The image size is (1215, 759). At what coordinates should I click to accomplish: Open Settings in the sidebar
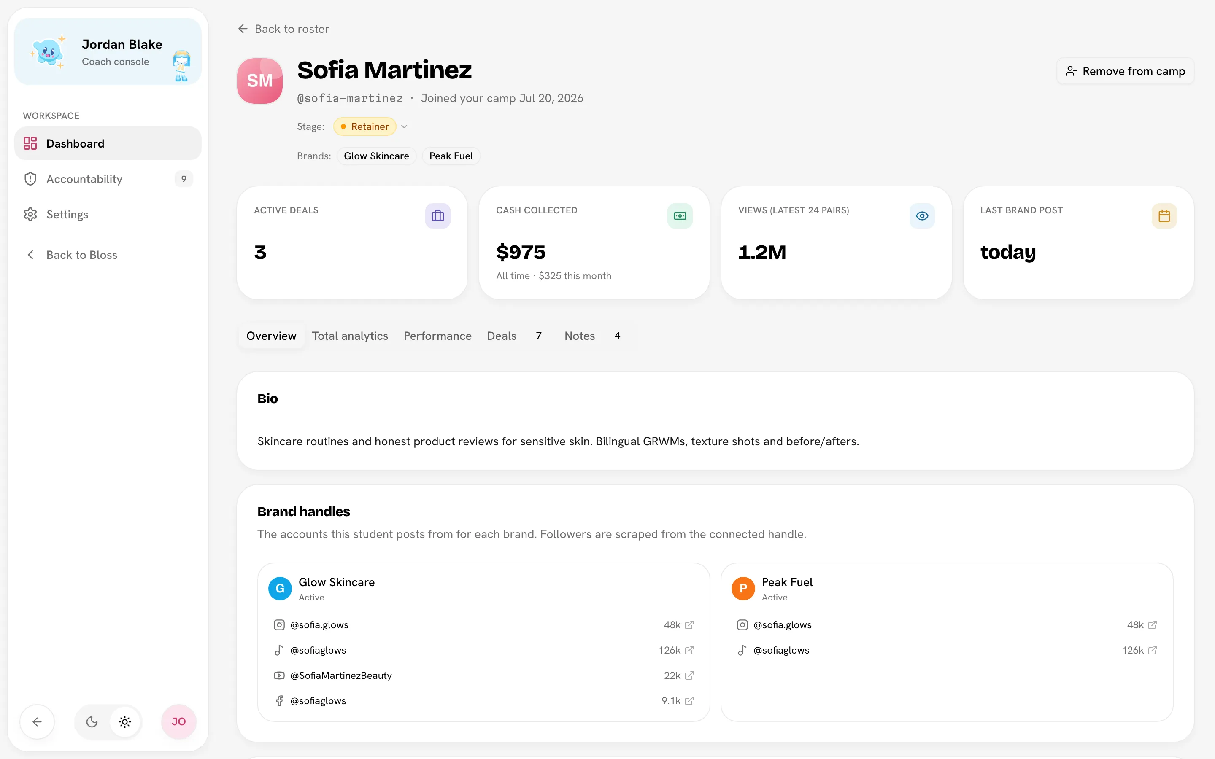point(108,214)
